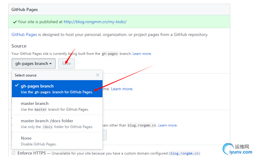Open the gh-pages branch source dropdown
The height and width of the screenshot is (157, 254).
point(33,63)
